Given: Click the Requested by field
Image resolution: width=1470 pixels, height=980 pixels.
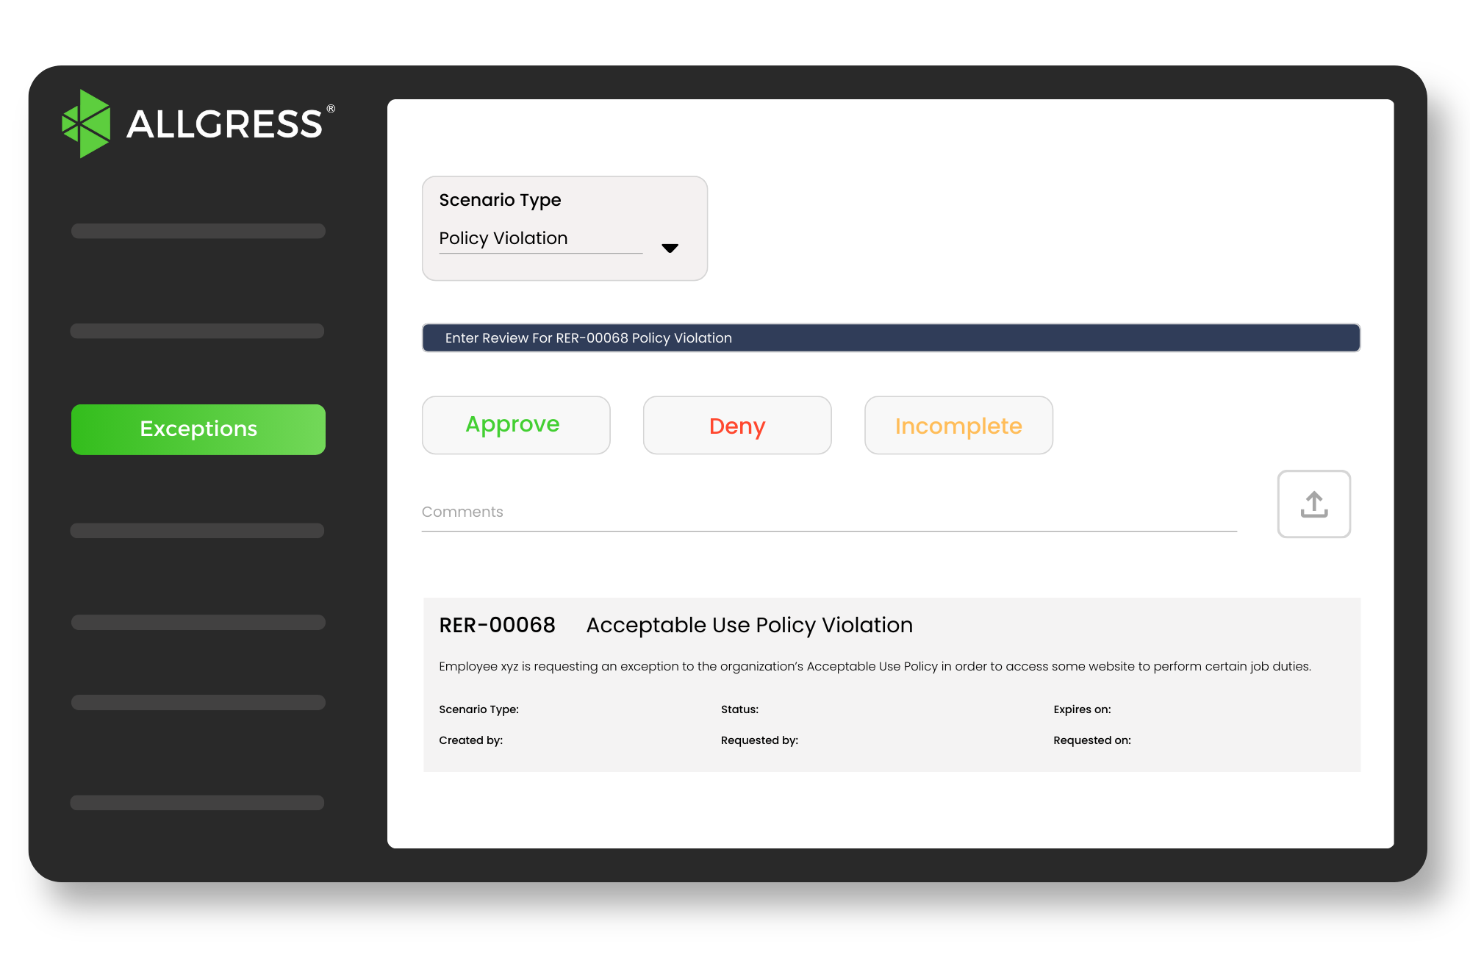Looking at the screenshot, I should 759,740.
